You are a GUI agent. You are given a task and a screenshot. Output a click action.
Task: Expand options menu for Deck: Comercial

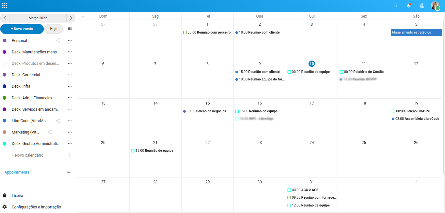70,75
